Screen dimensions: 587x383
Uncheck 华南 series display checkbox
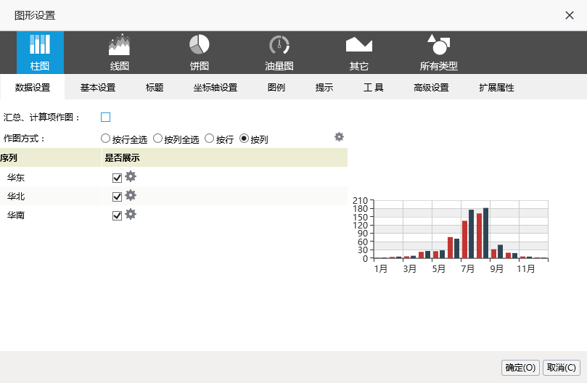pos(117,215)
